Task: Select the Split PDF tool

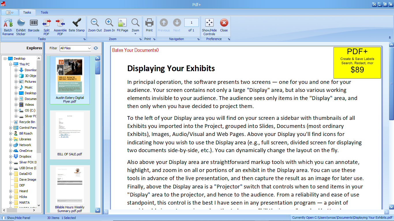Action: point(46,26)
